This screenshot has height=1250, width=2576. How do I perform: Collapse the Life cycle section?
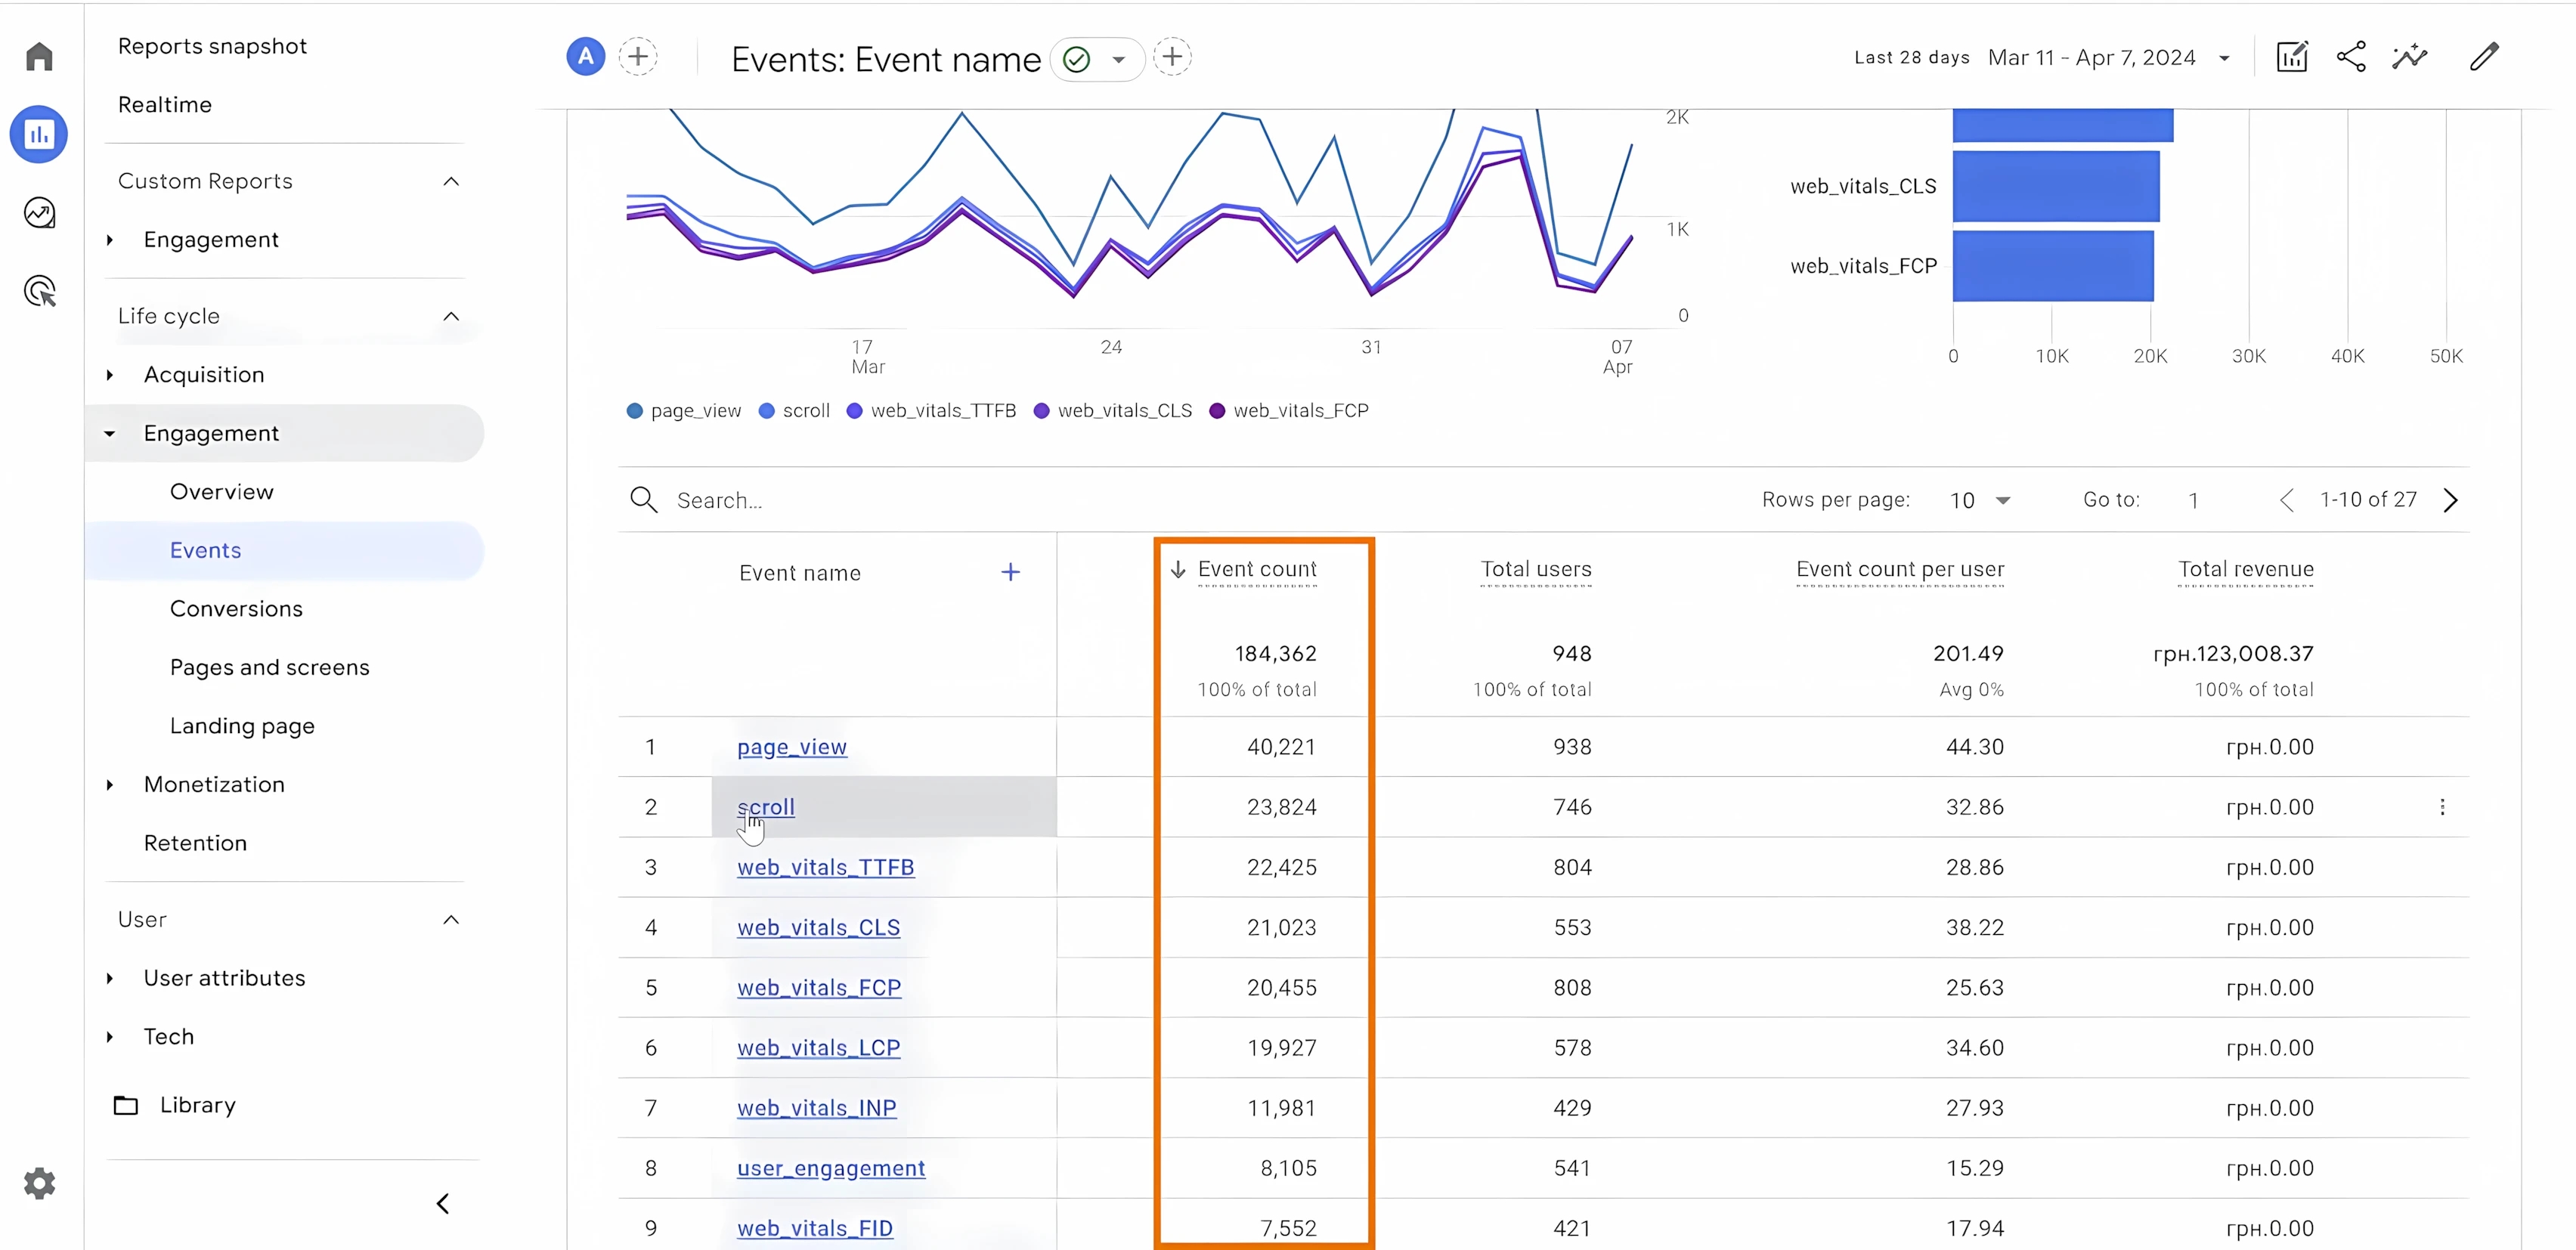tap(451, 316)
